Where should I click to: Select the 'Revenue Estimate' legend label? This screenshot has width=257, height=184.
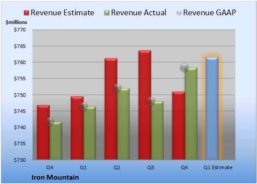point(63,13)
